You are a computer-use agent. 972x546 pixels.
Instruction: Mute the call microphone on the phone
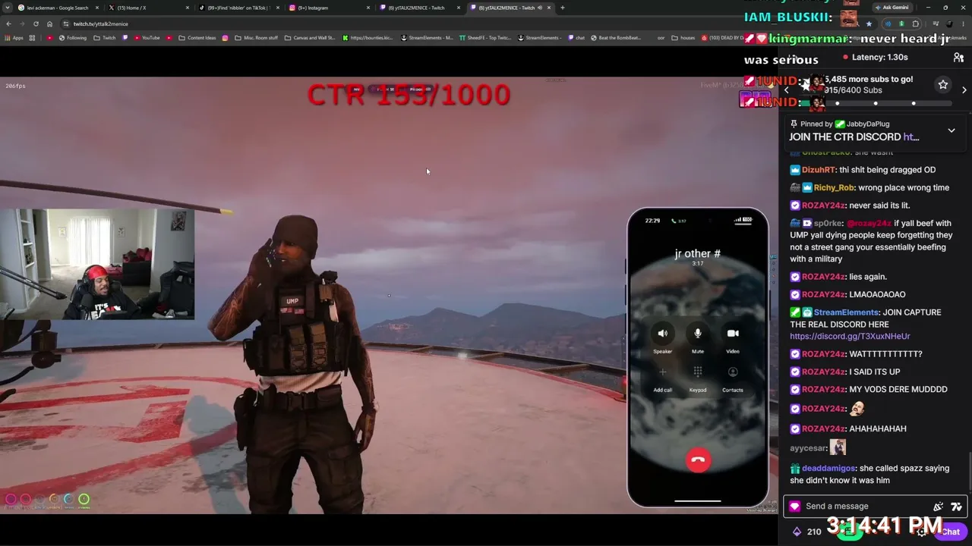(697, 334)
